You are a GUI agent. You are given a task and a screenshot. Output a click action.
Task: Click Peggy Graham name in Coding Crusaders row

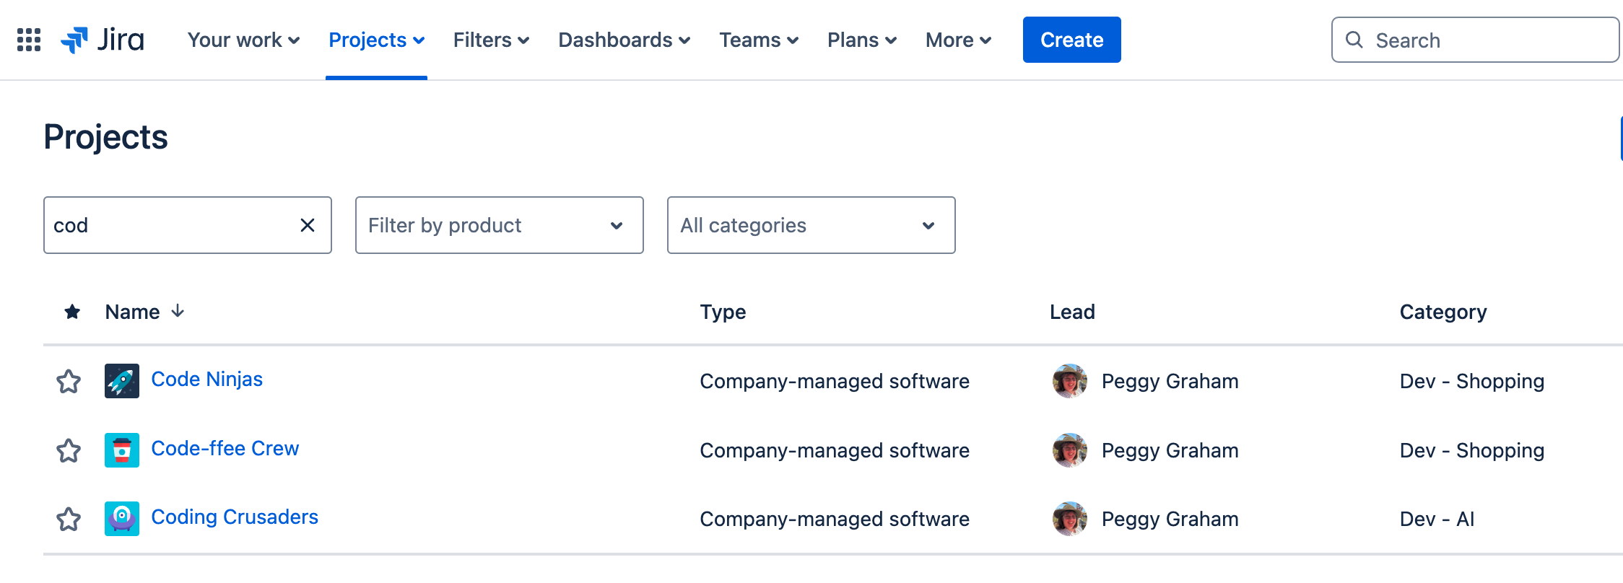pos(1170,519)
